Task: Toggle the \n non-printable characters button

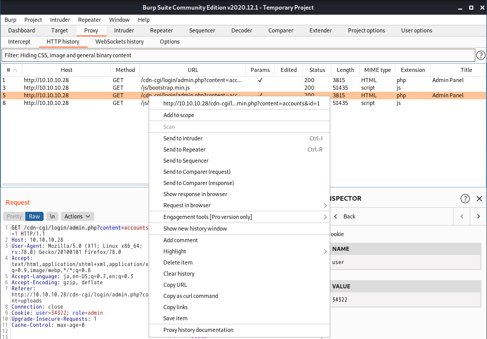Action: click(52, 216)
